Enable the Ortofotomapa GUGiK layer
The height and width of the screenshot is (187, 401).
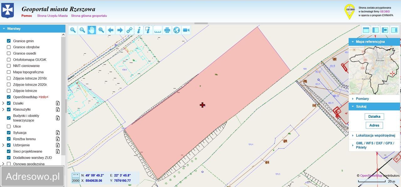point(9,60)
